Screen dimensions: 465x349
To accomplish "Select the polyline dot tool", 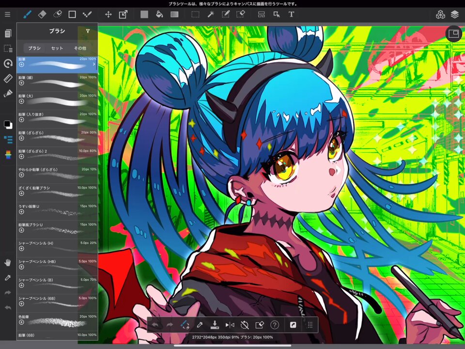I will point(87,14).
